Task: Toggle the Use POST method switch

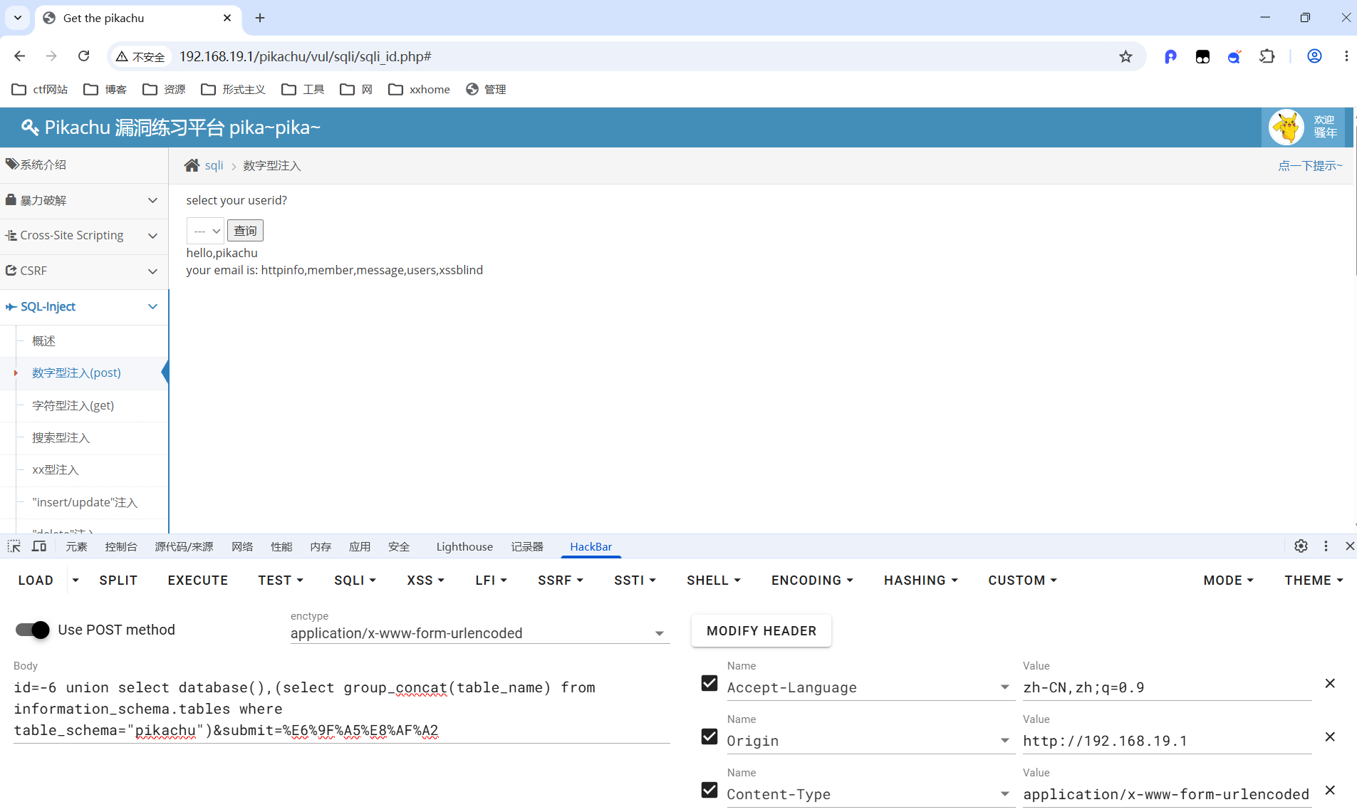Action: tap(33, 630)
